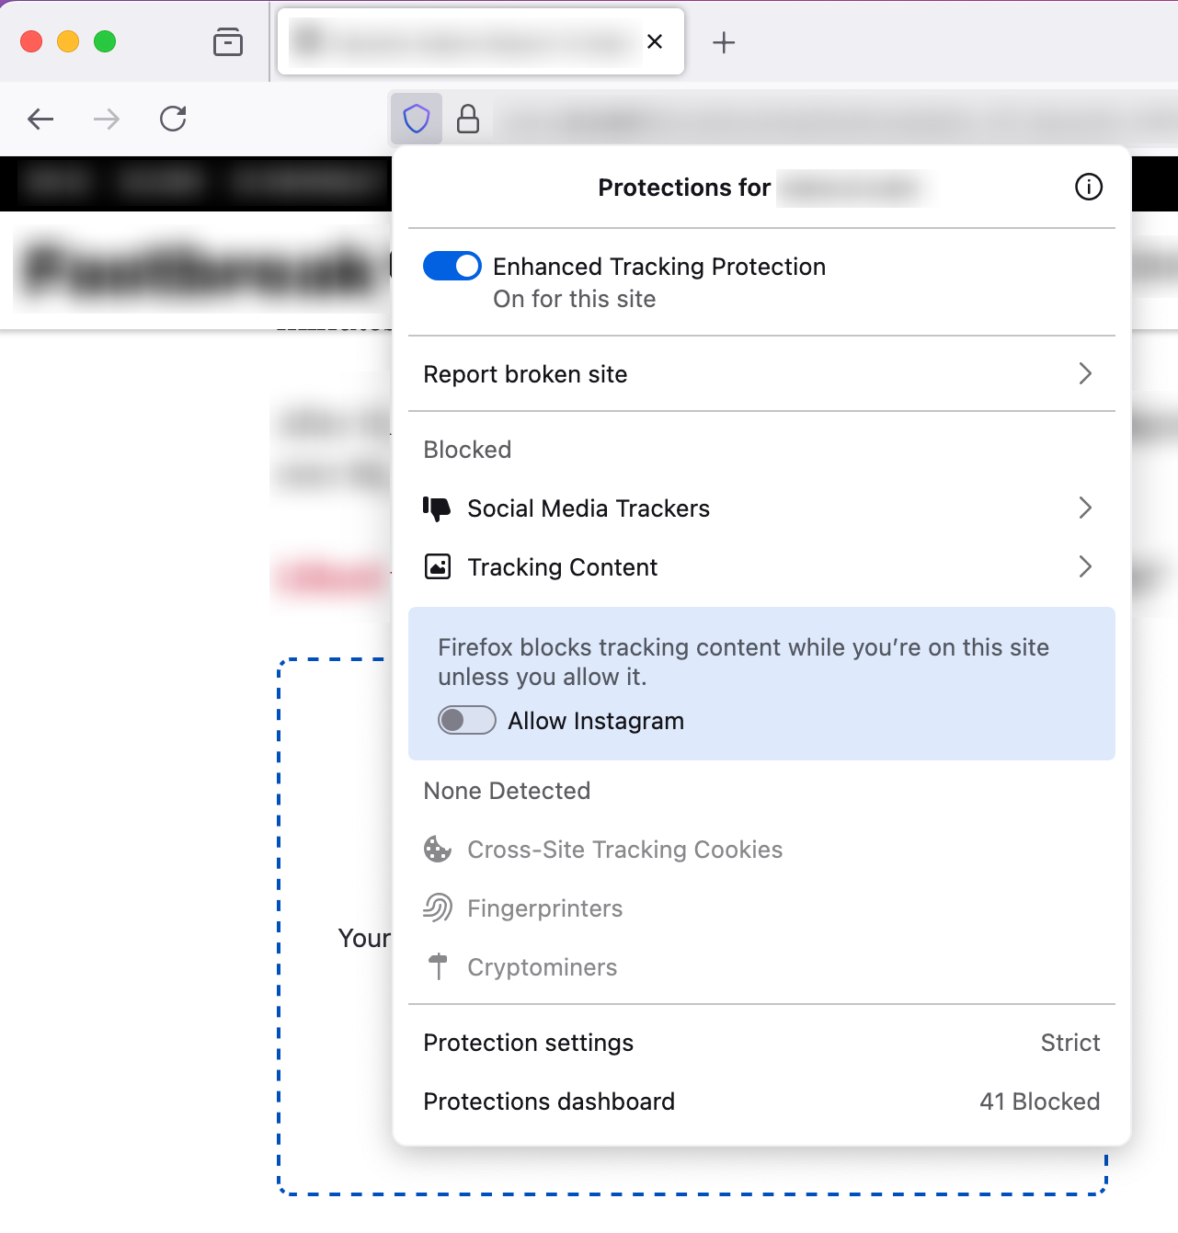Click the Social Media Trackers thumbs-down icon
The width and height of the screenshot is (1178, 1233).
pos(437,508)
